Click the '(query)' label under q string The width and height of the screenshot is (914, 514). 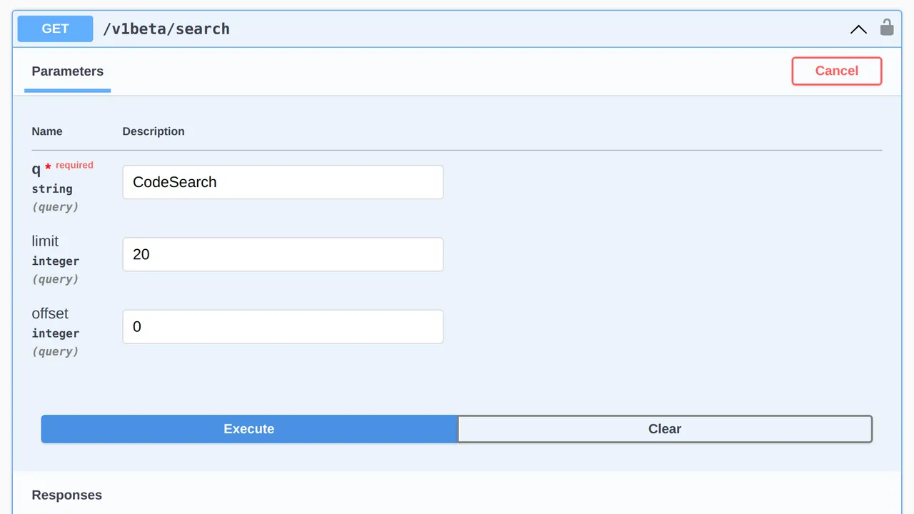[x=56, y=207]
